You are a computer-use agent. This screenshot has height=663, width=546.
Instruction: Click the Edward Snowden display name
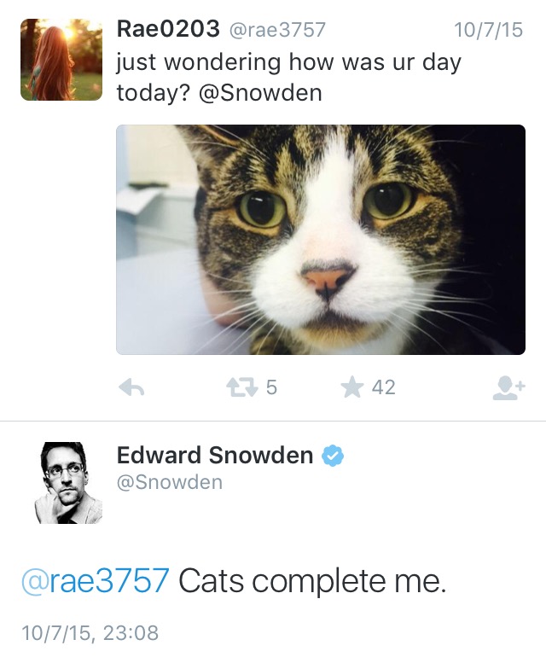click(215, 456)
